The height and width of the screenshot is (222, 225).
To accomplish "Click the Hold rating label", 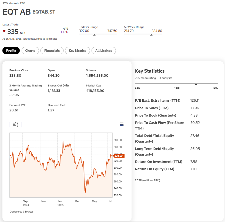I will (176, 88).
